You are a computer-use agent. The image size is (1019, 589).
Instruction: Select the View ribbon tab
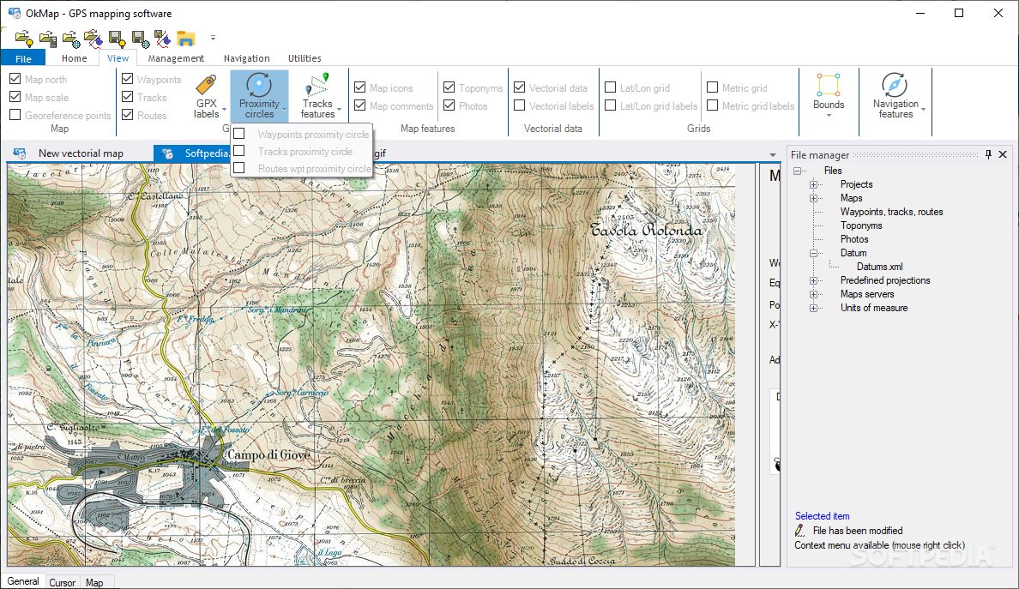(x=118, y=58)
